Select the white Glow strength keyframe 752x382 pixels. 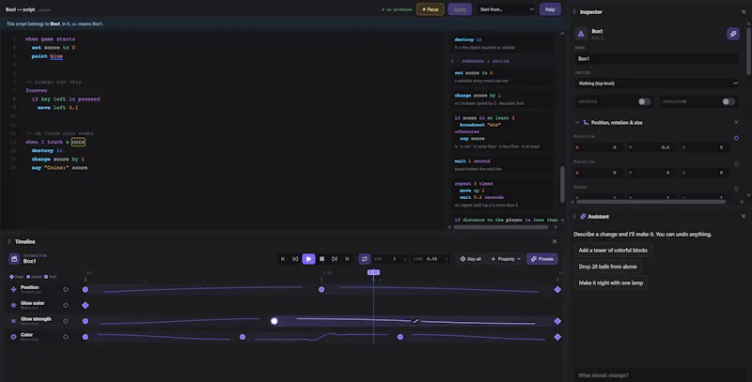point(274,321)
